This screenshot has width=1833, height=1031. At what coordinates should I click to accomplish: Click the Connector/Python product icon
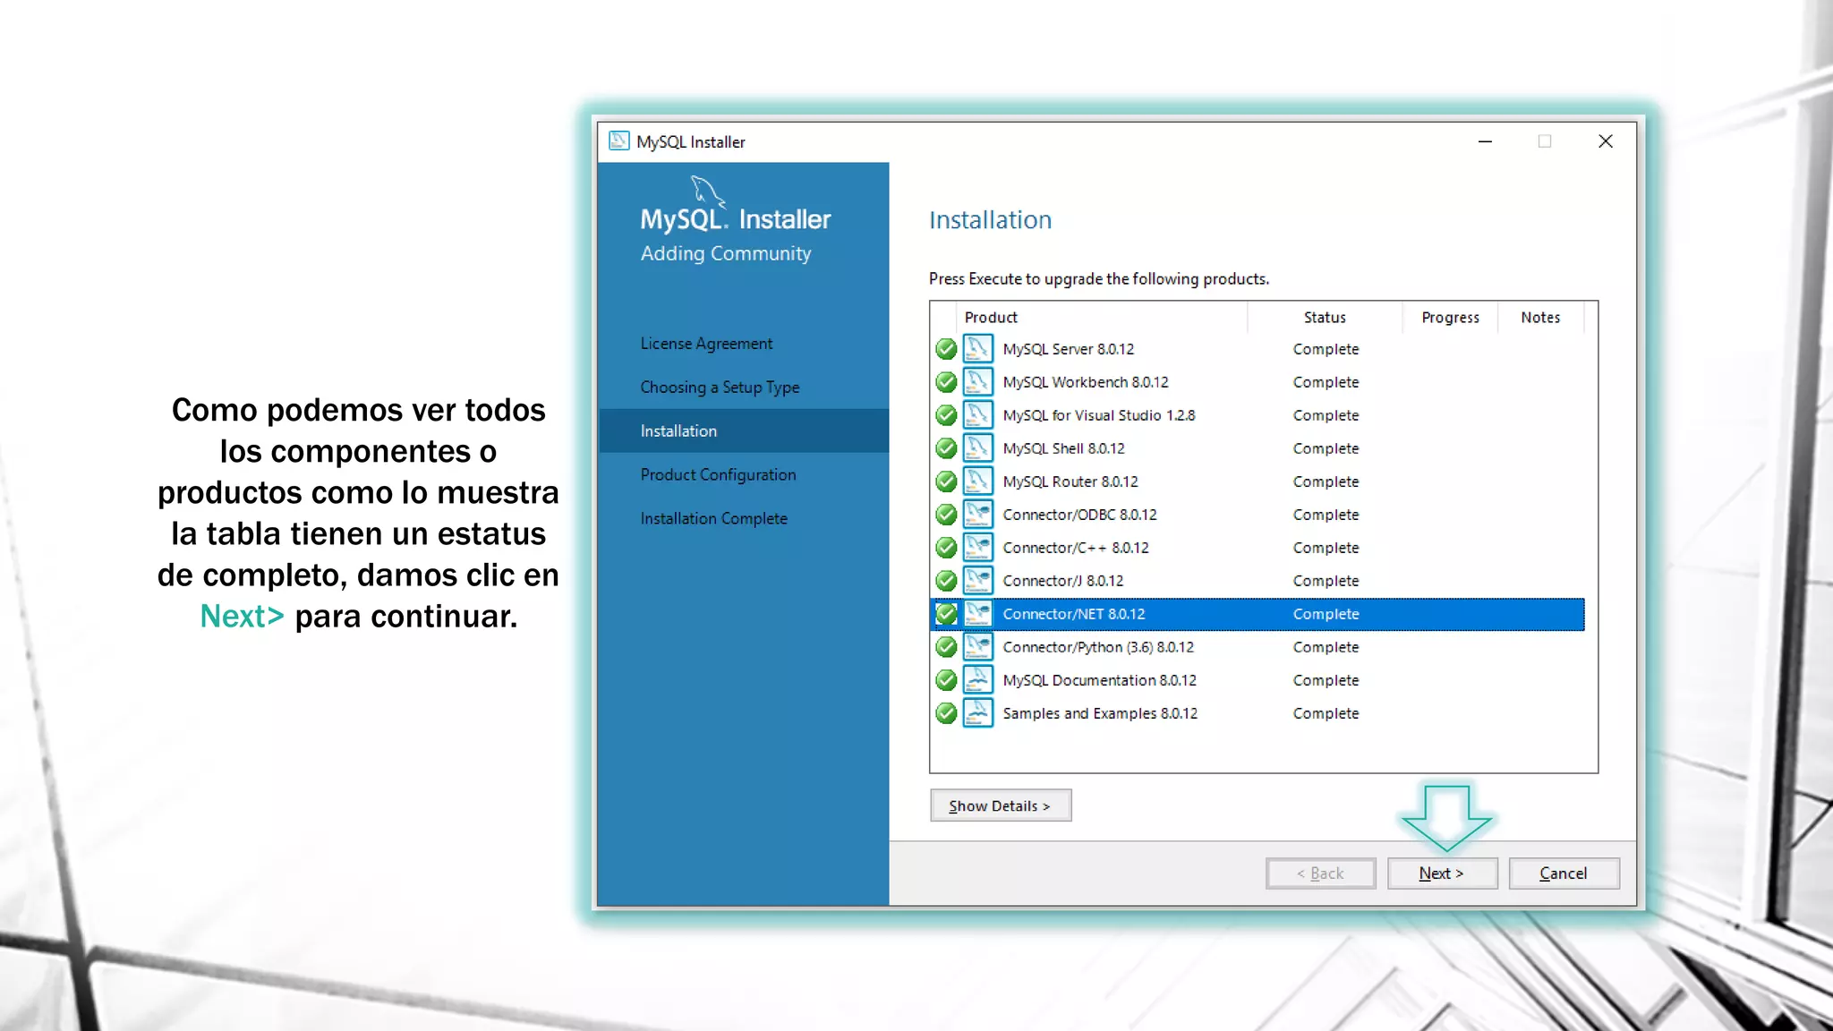[x=977, y=647]
